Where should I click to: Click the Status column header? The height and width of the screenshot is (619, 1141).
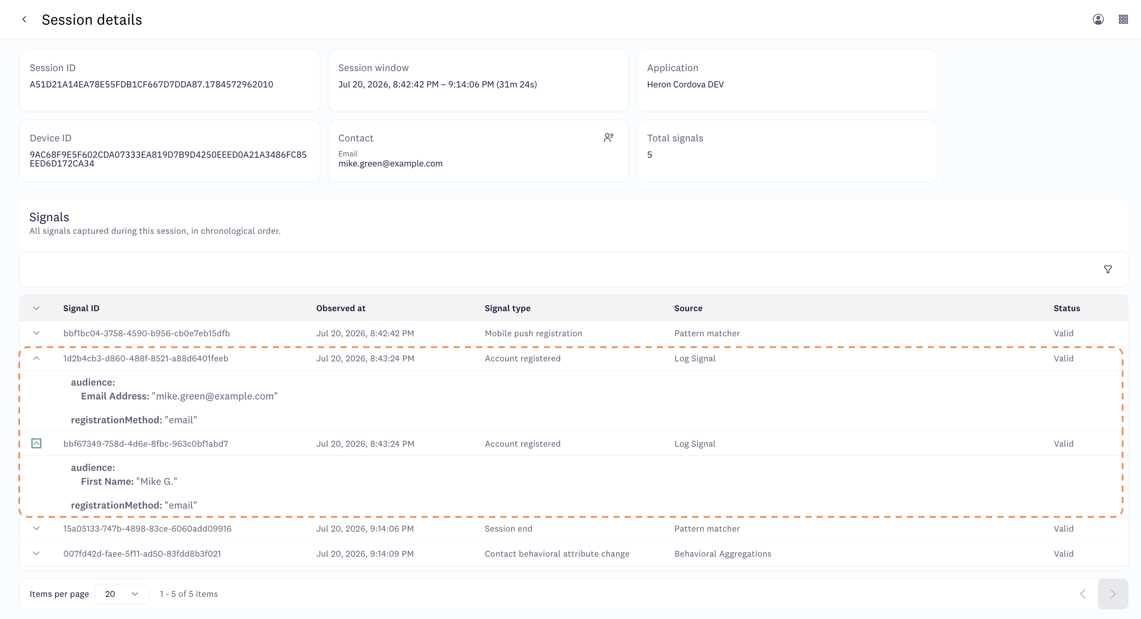point(1067,308)
